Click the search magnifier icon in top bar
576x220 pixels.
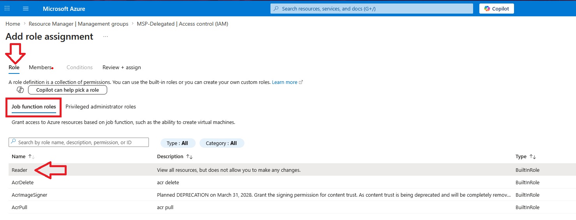point(276,9)
